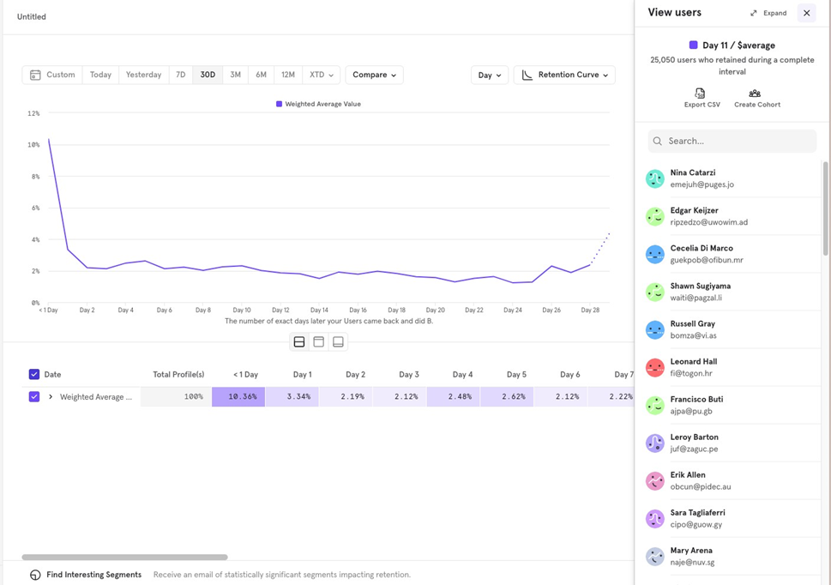Open the Day interval dropdown
The width and height of the screenshot is (831, 585).
tap(489, 75)
